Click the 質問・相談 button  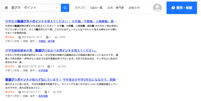[x=182, y=8]
